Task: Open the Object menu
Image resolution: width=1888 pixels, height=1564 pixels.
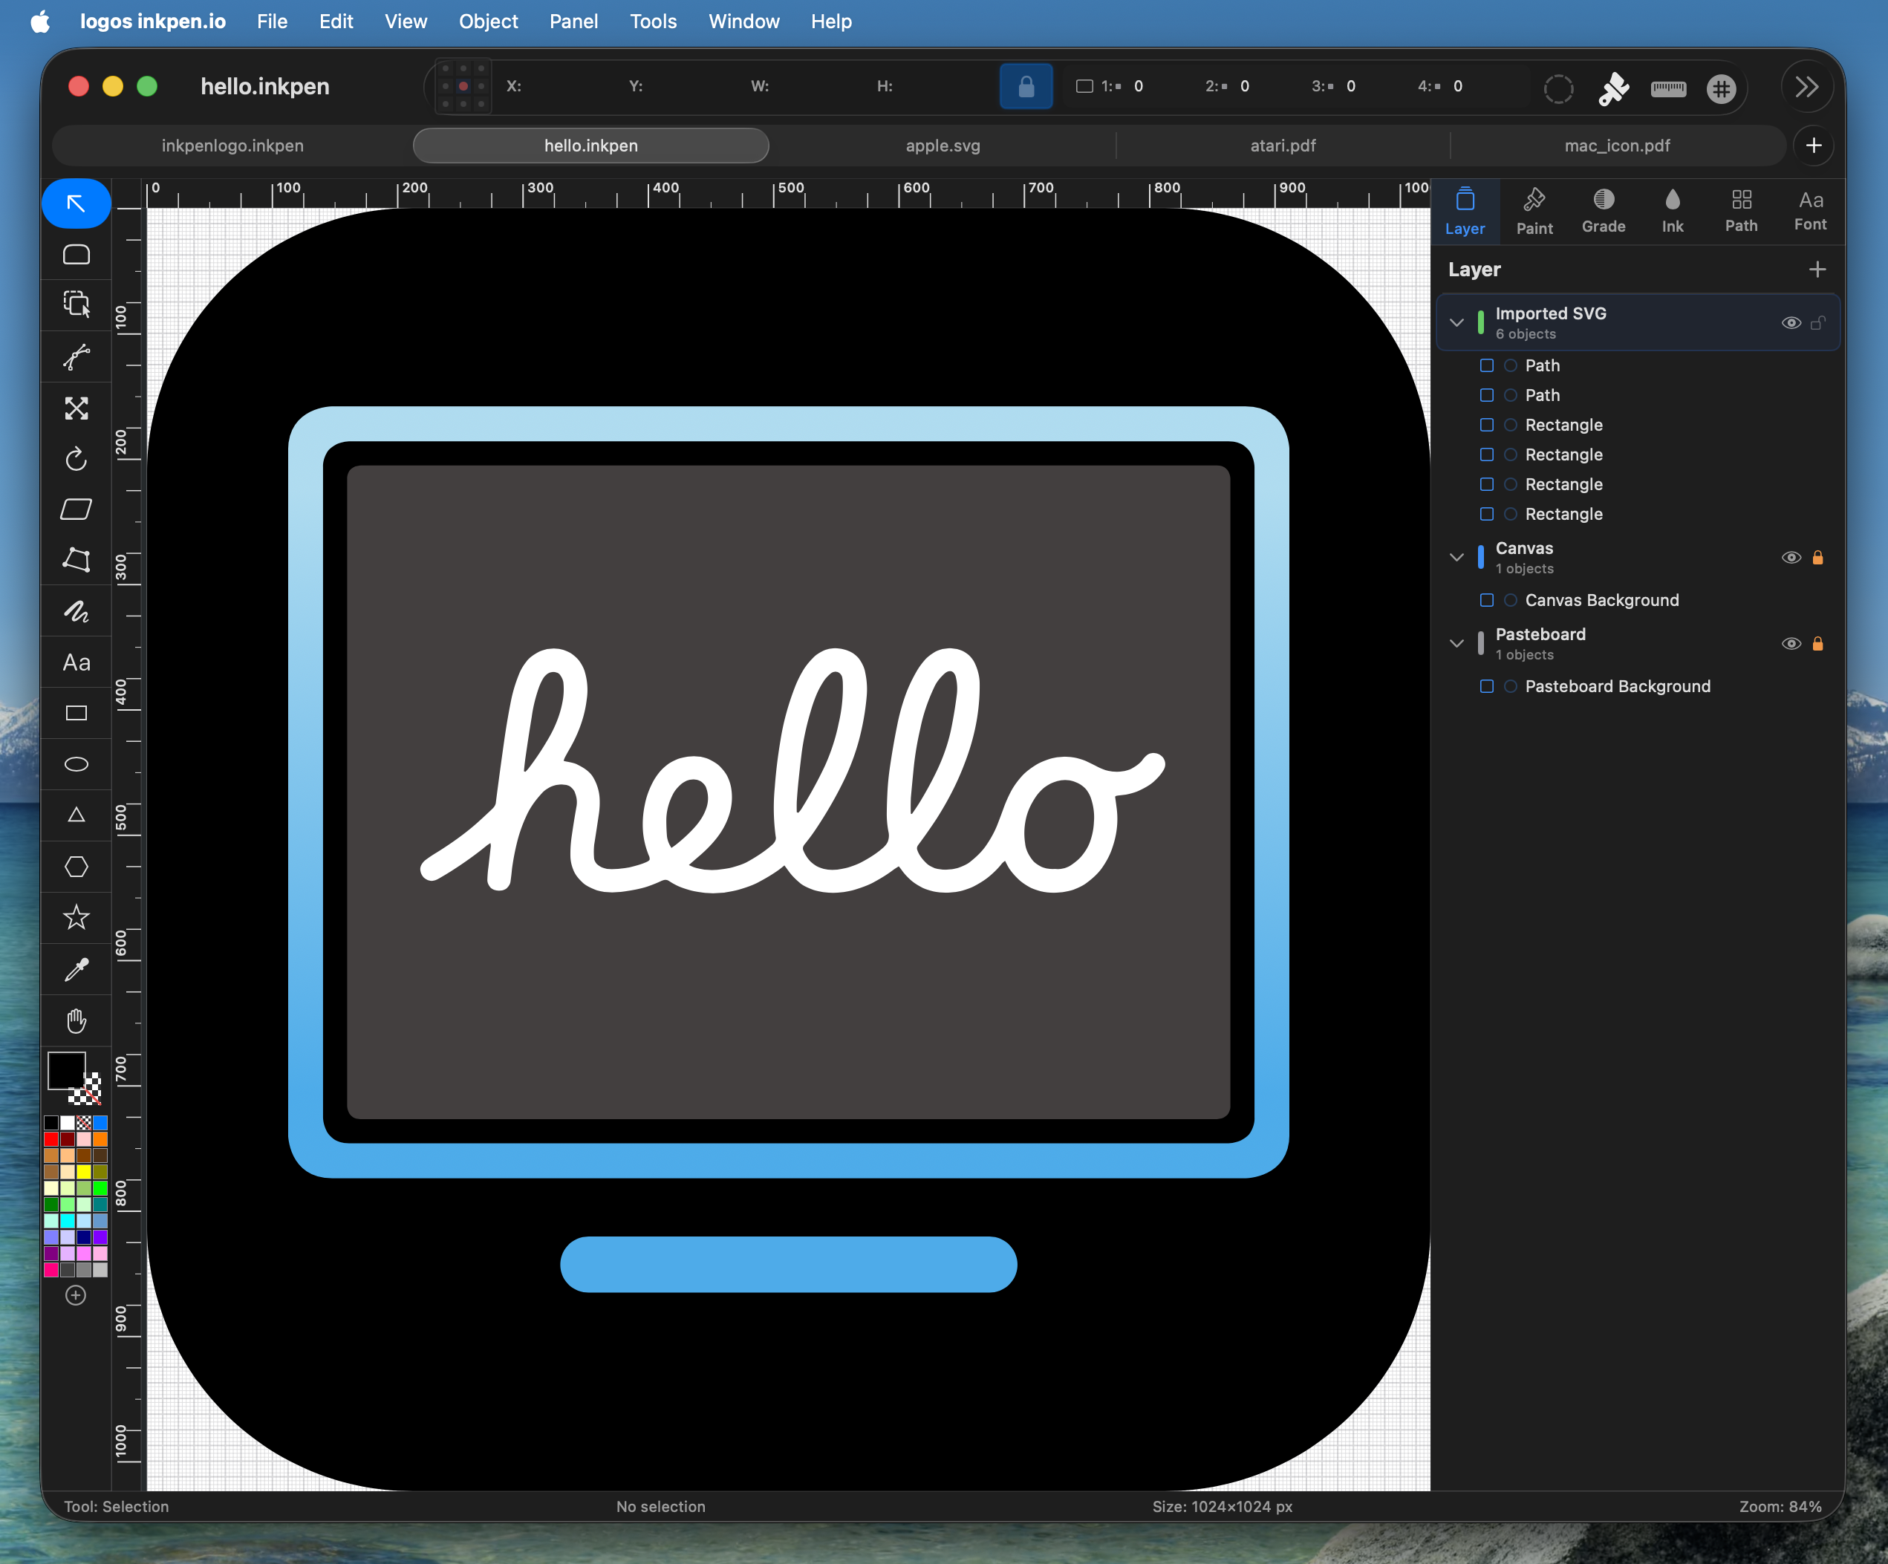Action: [488, 22]
